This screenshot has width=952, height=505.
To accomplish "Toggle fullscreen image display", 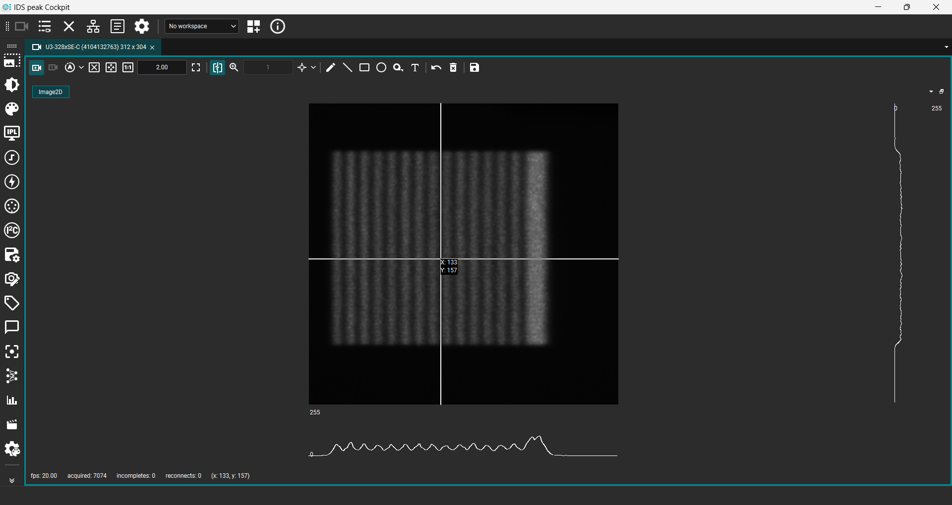I will tap(196, 68).
